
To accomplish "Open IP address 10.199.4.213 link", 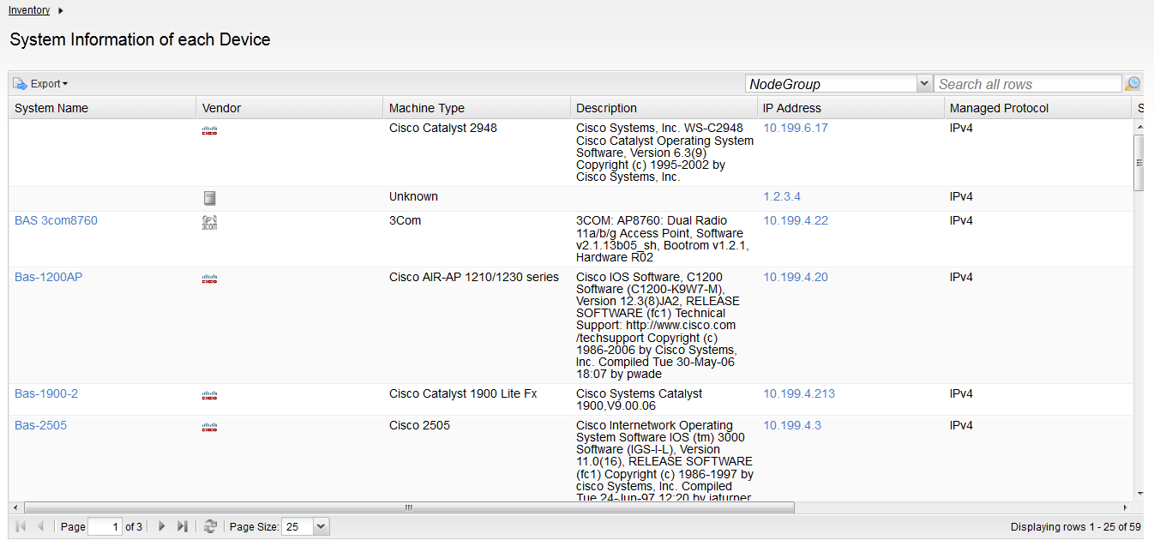I will click(x=799, y=393).
